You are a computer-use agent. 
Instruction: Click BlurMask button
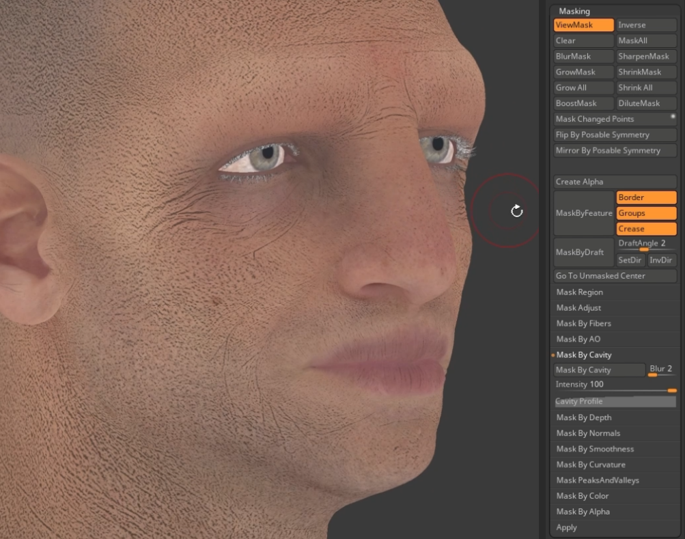pyautogui.click(x=583, y=57)
